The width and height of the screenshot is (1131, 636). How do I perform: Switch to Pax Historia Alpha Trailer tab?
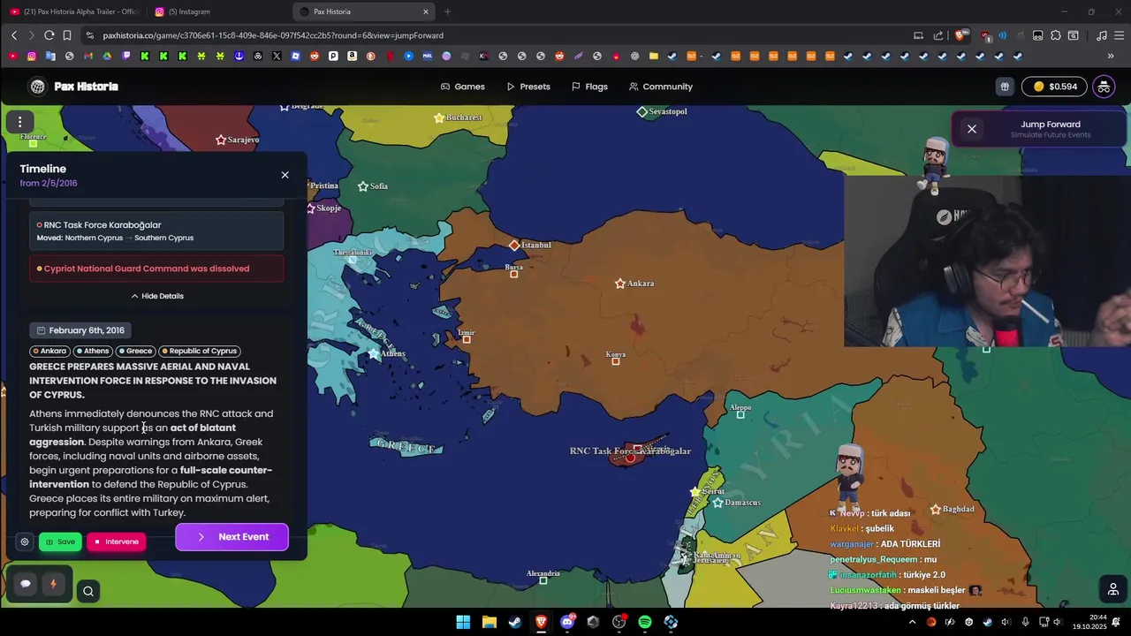click(74, 11)
